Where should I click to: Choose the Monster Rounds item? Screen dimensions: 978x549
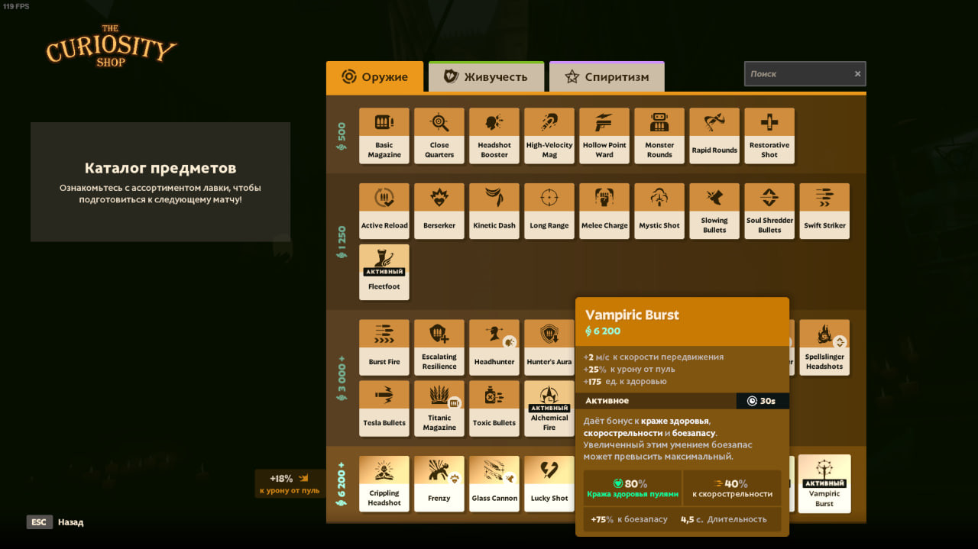click(659, 135)
